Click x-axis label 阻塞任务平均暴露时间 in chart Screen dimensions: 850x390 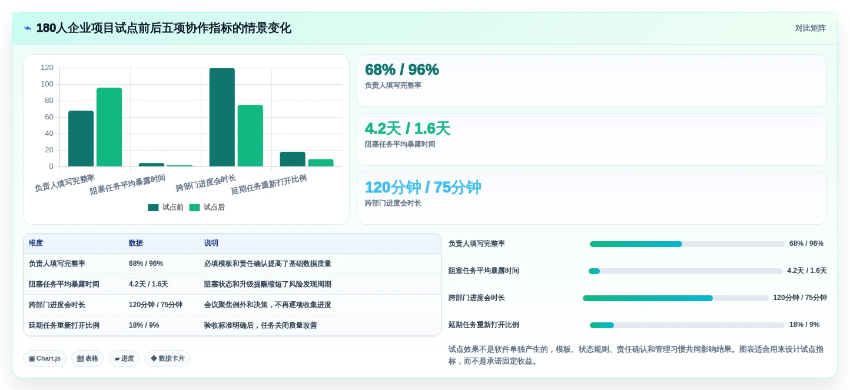tap(128, 185)
